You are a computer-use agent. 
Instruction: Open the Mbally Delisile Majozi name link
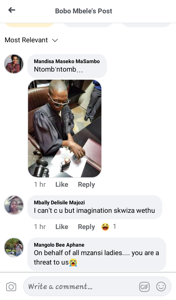59,202
